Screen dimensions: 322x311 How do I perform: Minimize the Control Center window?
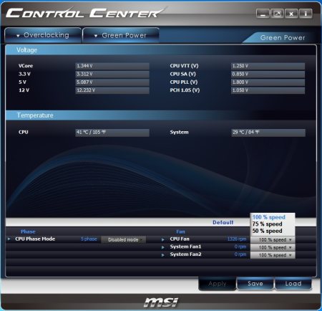(263, 14)
